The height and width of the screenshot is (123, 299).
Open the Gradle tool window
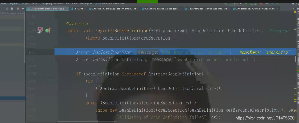[298, 45]
